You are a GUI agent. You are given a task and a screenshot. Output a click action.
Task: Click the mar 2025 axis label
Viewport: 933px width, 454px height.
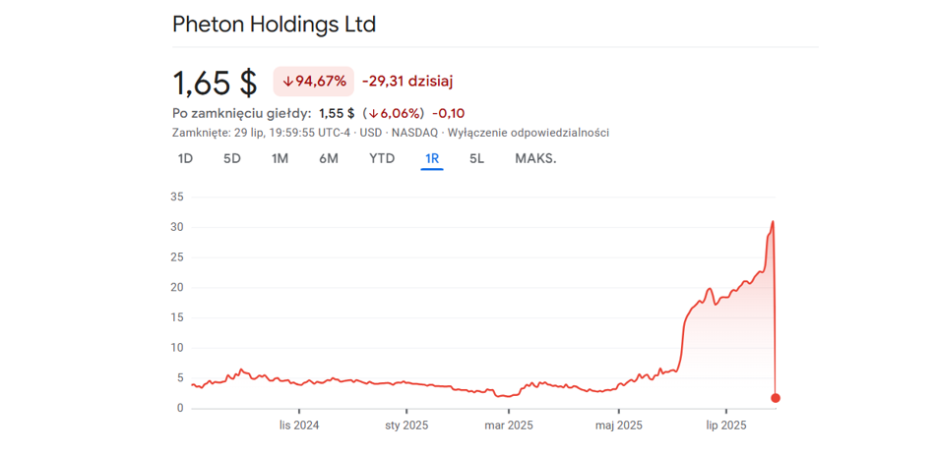point(510,426)
